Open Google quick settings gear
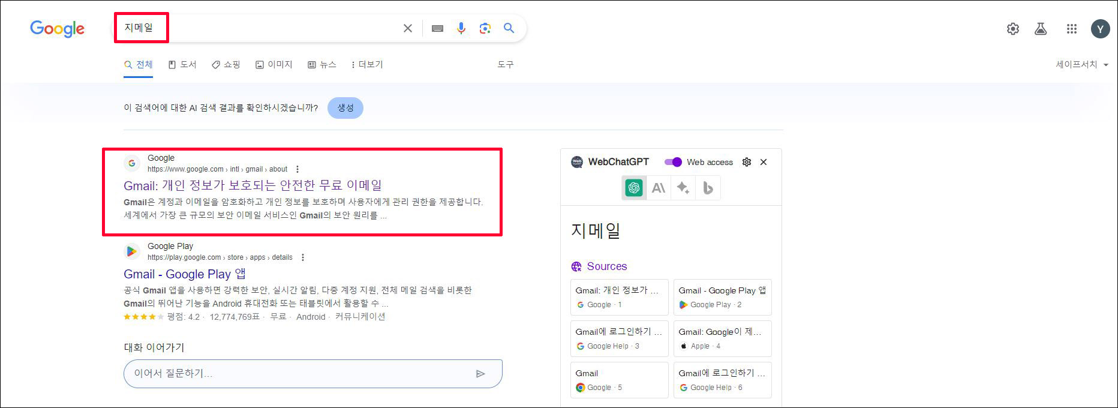The image size is (1118, 408). [1013, 29]
